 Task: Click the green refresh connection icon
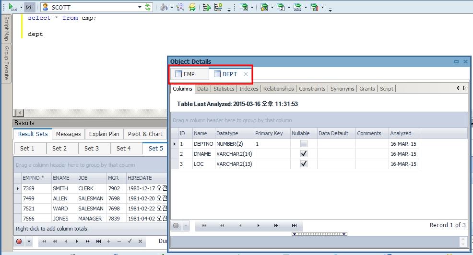148,7
